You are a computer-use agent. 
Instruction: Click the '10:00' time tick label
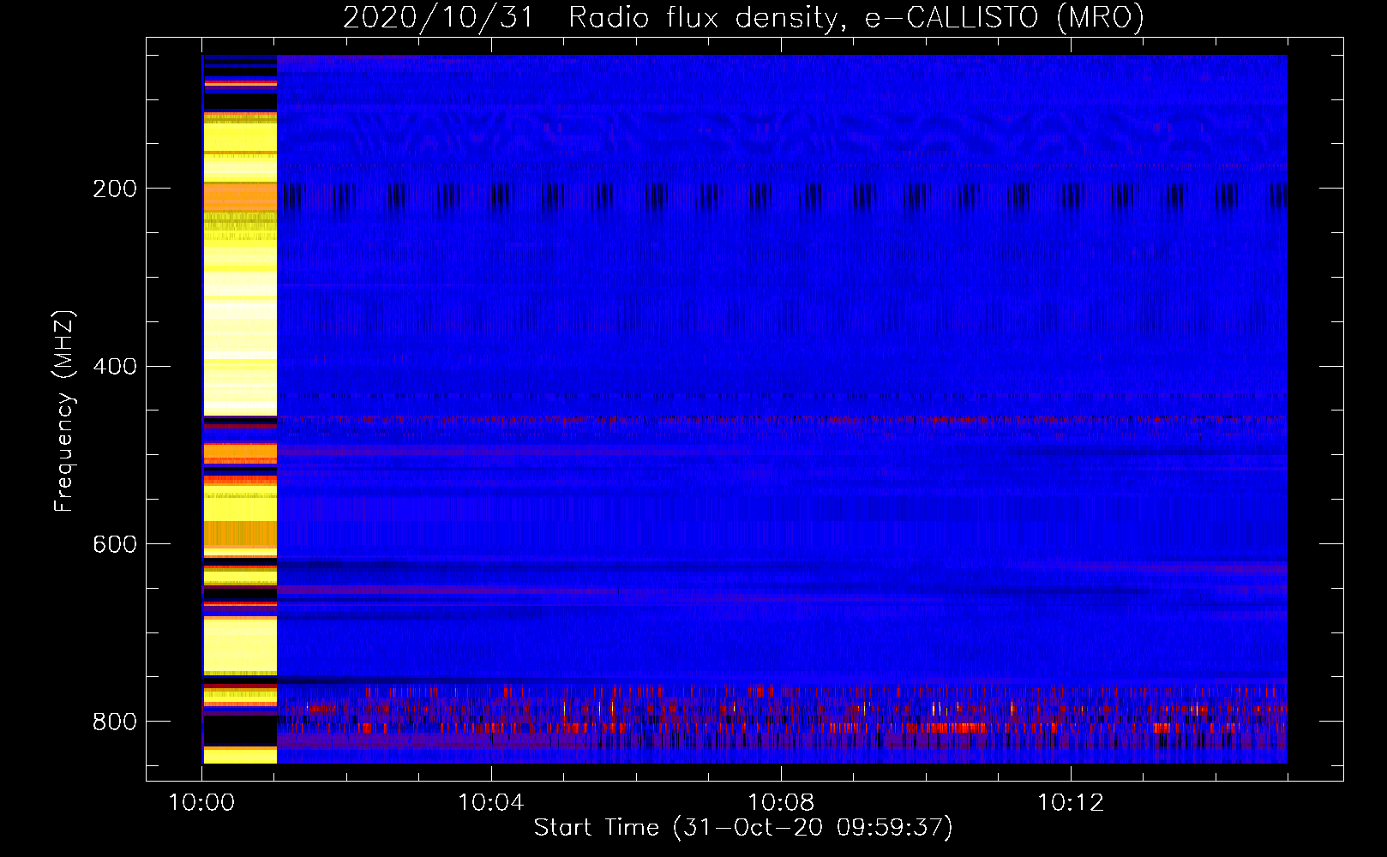[x=201, y=803]
